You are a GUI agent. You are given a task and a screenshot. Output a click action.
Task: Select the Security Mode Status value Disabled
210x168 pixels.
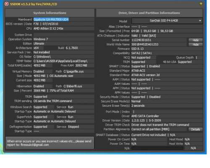[155, 97]
